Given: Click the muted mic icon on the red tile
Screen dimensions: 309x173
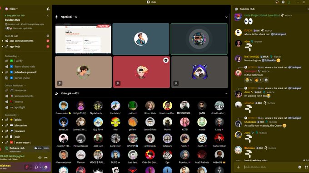Looking at the screenshot, I should pyautogui.click(x=118, y=83).
